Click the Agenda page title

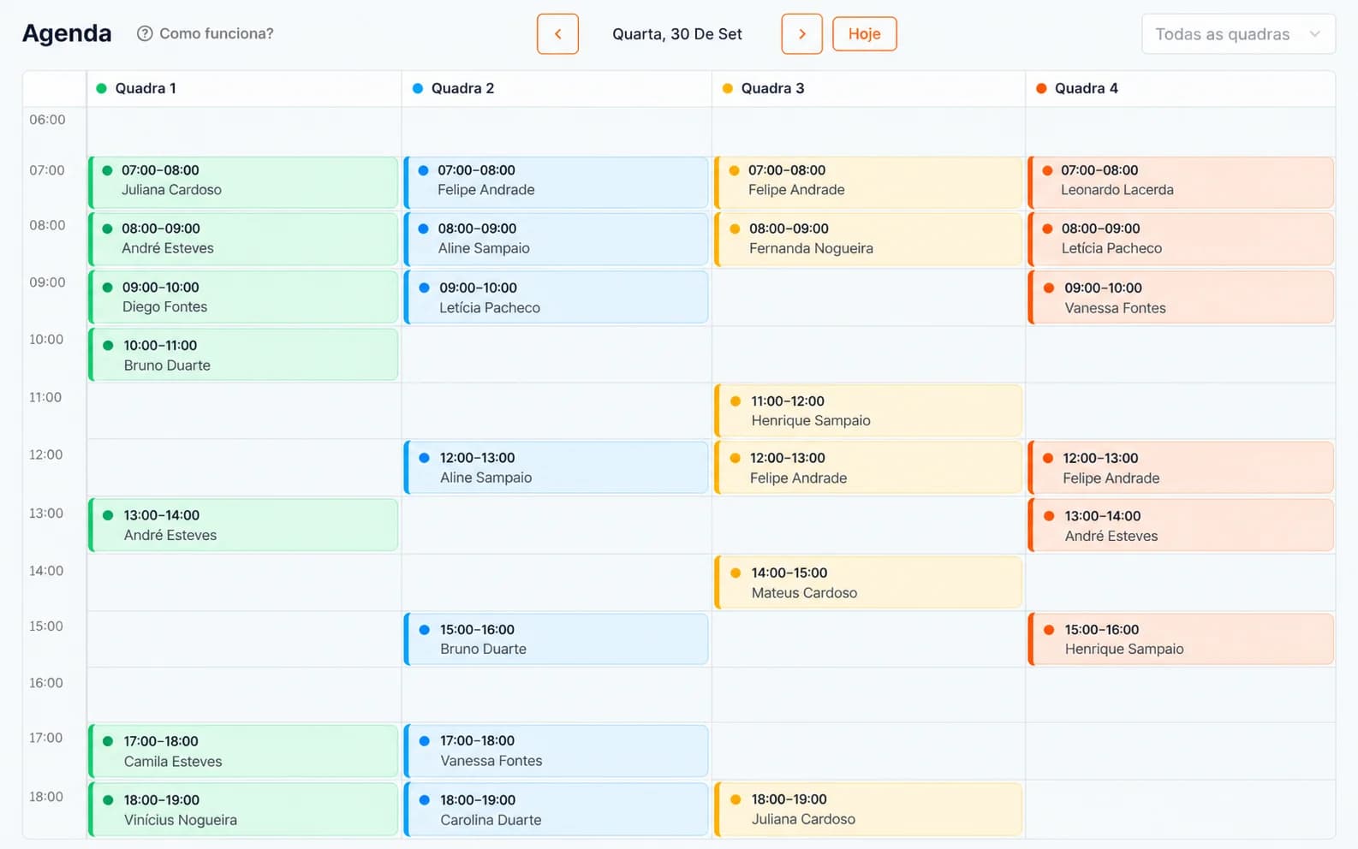[67, 33]
